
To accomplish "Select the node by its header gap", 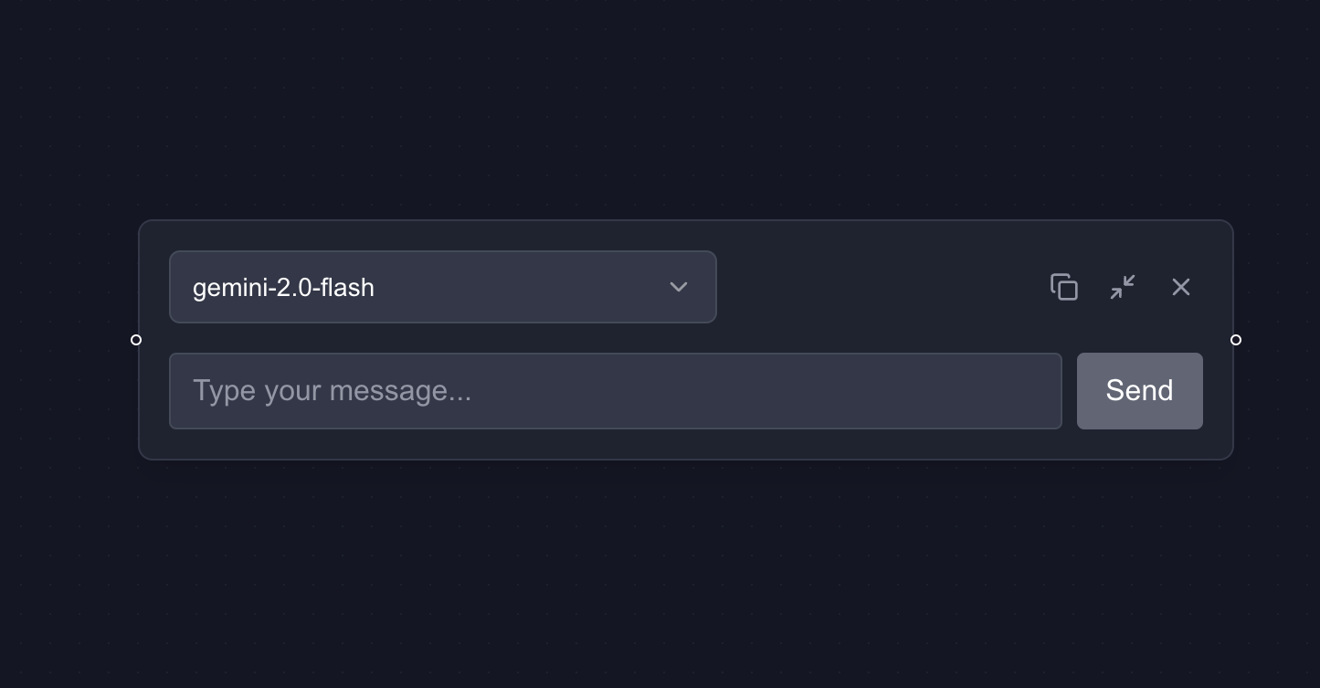I will coord(877,287).
